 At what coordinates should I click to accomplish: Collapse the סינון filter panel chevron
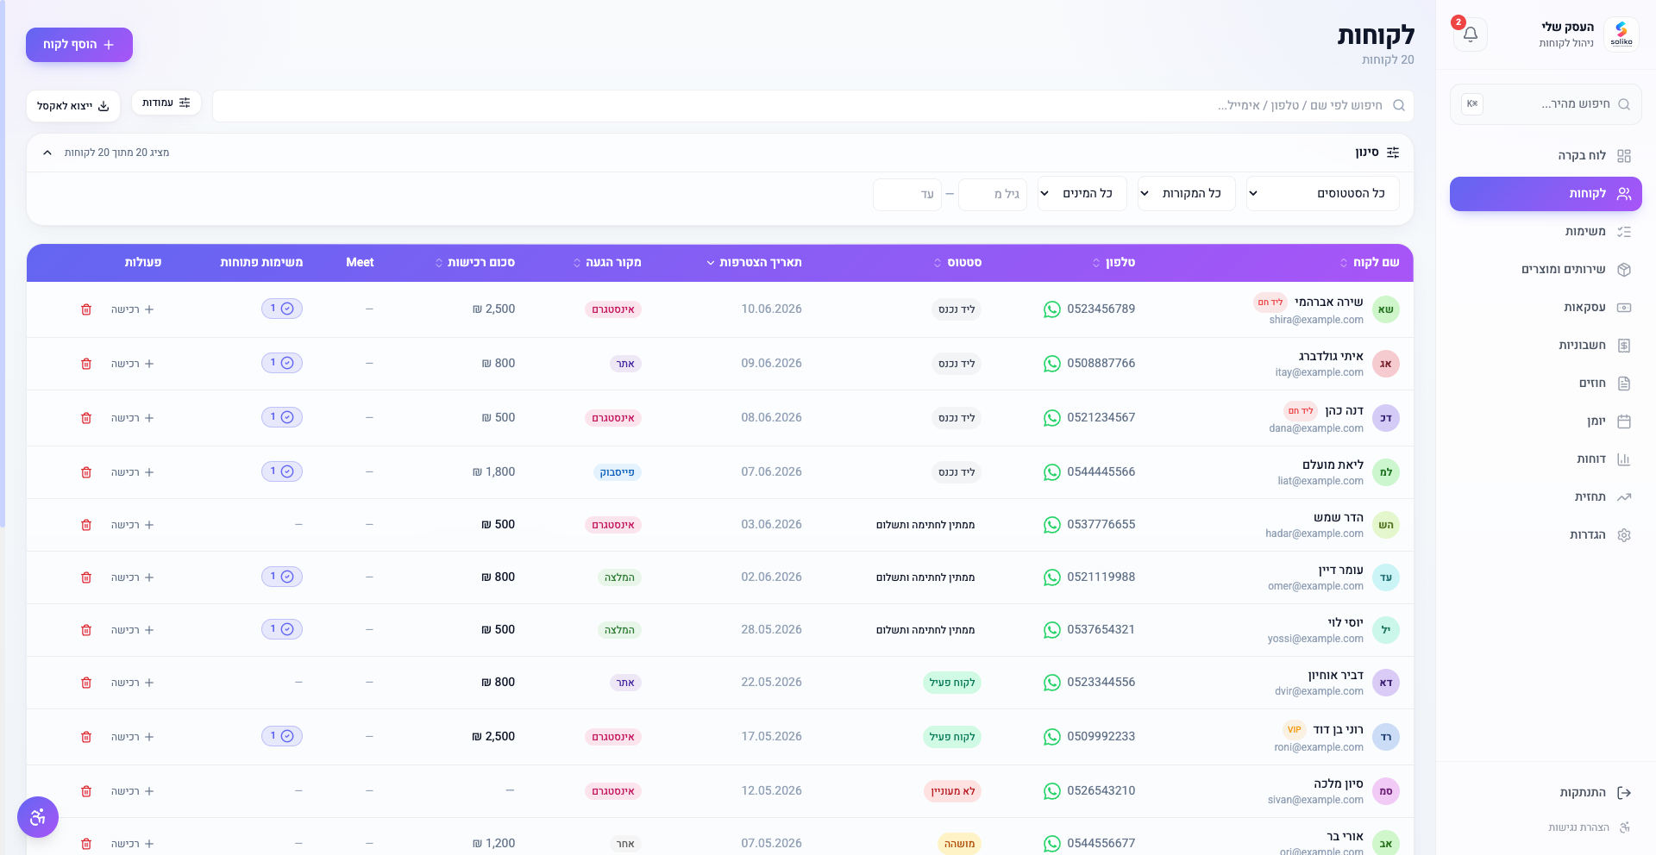click(x=47, y=153)
